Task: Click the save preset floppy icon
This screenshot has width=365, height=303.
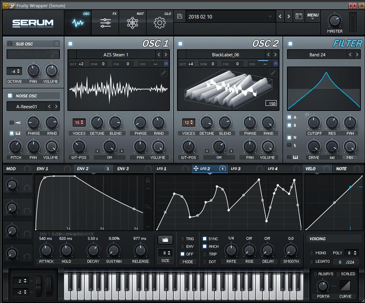Action: 180,16
